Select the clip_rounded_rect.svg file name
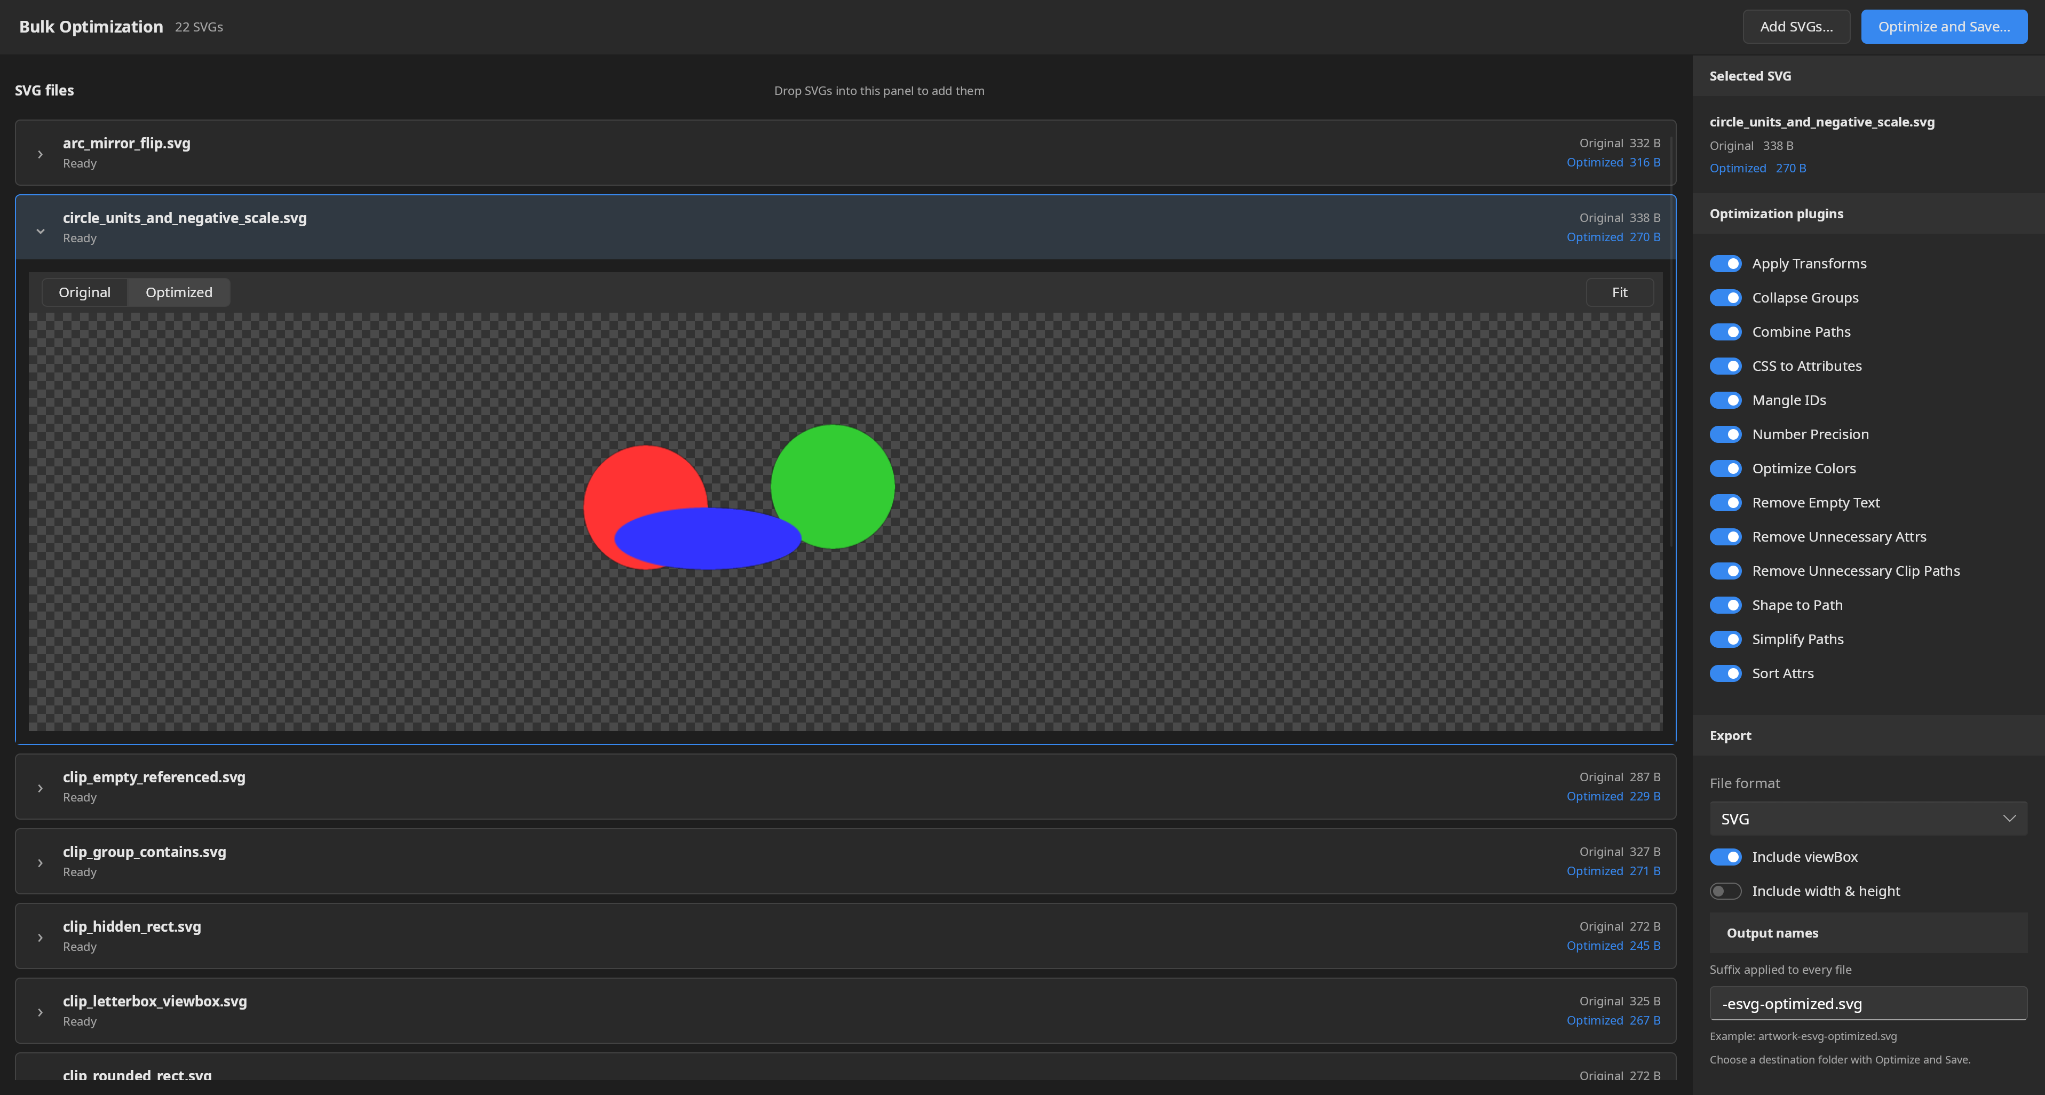The image size is (2045, 1095). (x=137, y=1075)
